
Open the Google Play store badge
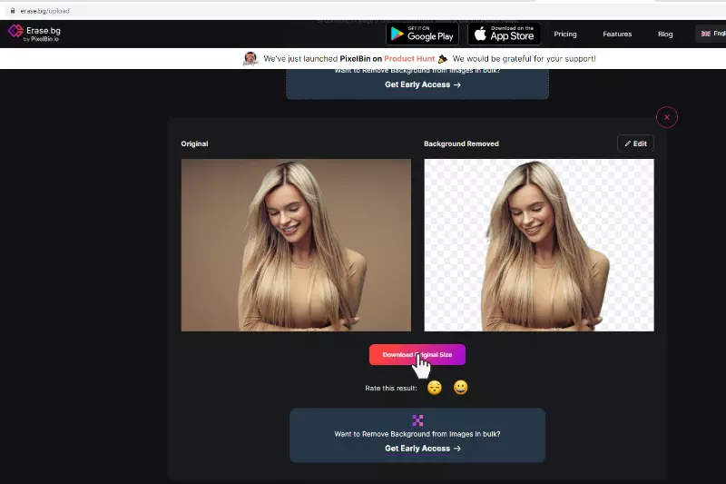point(422,34)
